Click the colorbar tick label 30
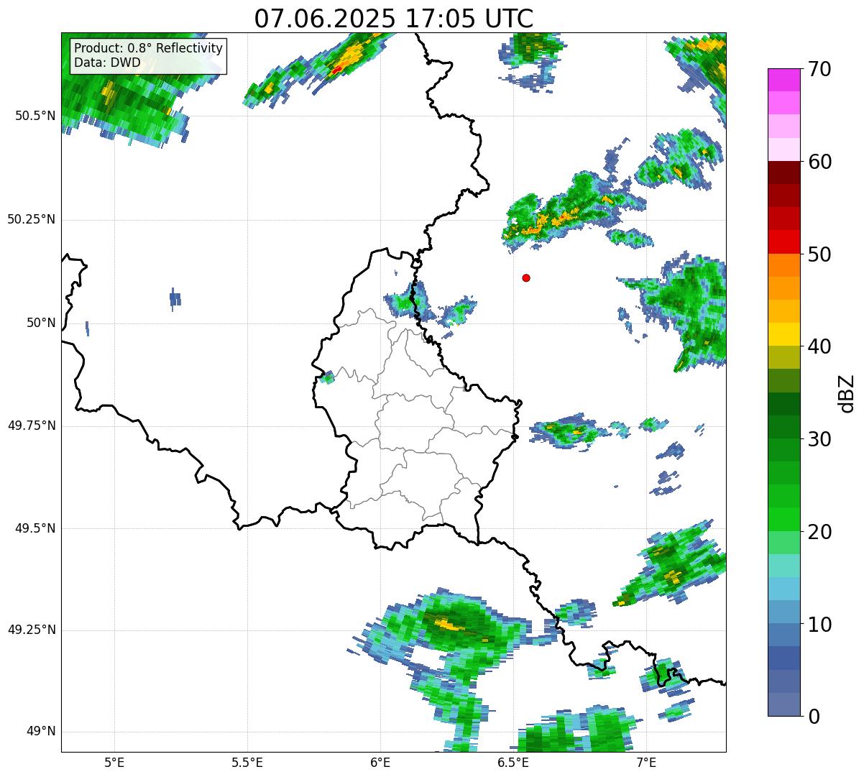The height and width of the screenshot is (777, 864). coord(819,439)
